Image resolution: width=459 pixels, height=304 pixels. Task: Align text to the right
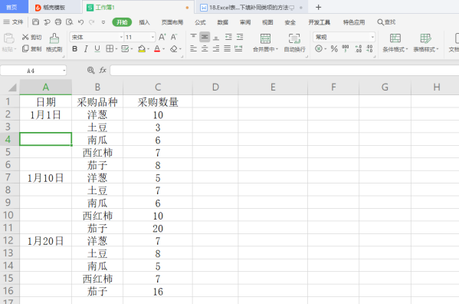(x=216, y=48)
